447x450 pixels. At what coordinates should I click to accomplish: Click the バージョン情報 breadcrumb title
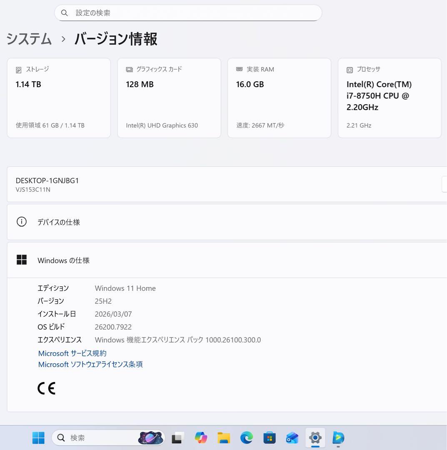point(116,39)
